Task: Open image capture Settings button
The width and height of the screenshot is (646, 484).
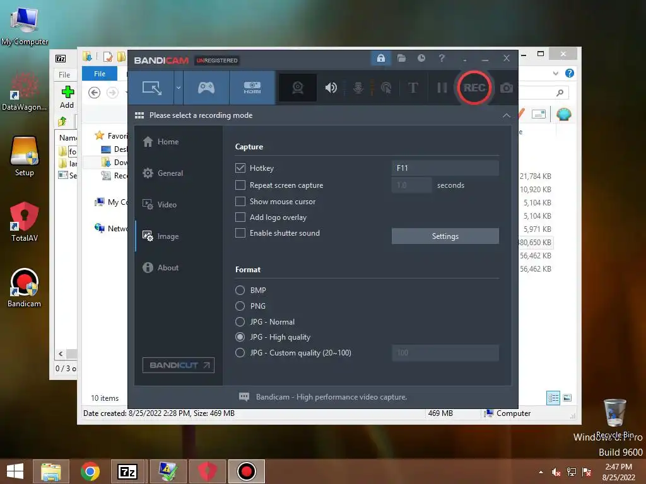Action: pyautogui.click(x=445, y=236)
